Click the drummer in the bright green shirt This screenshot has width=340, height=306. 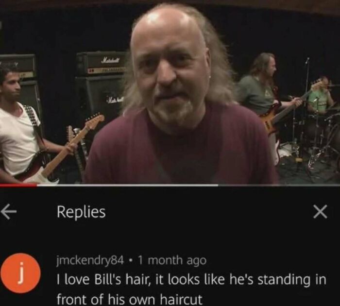tap(321, 95)
